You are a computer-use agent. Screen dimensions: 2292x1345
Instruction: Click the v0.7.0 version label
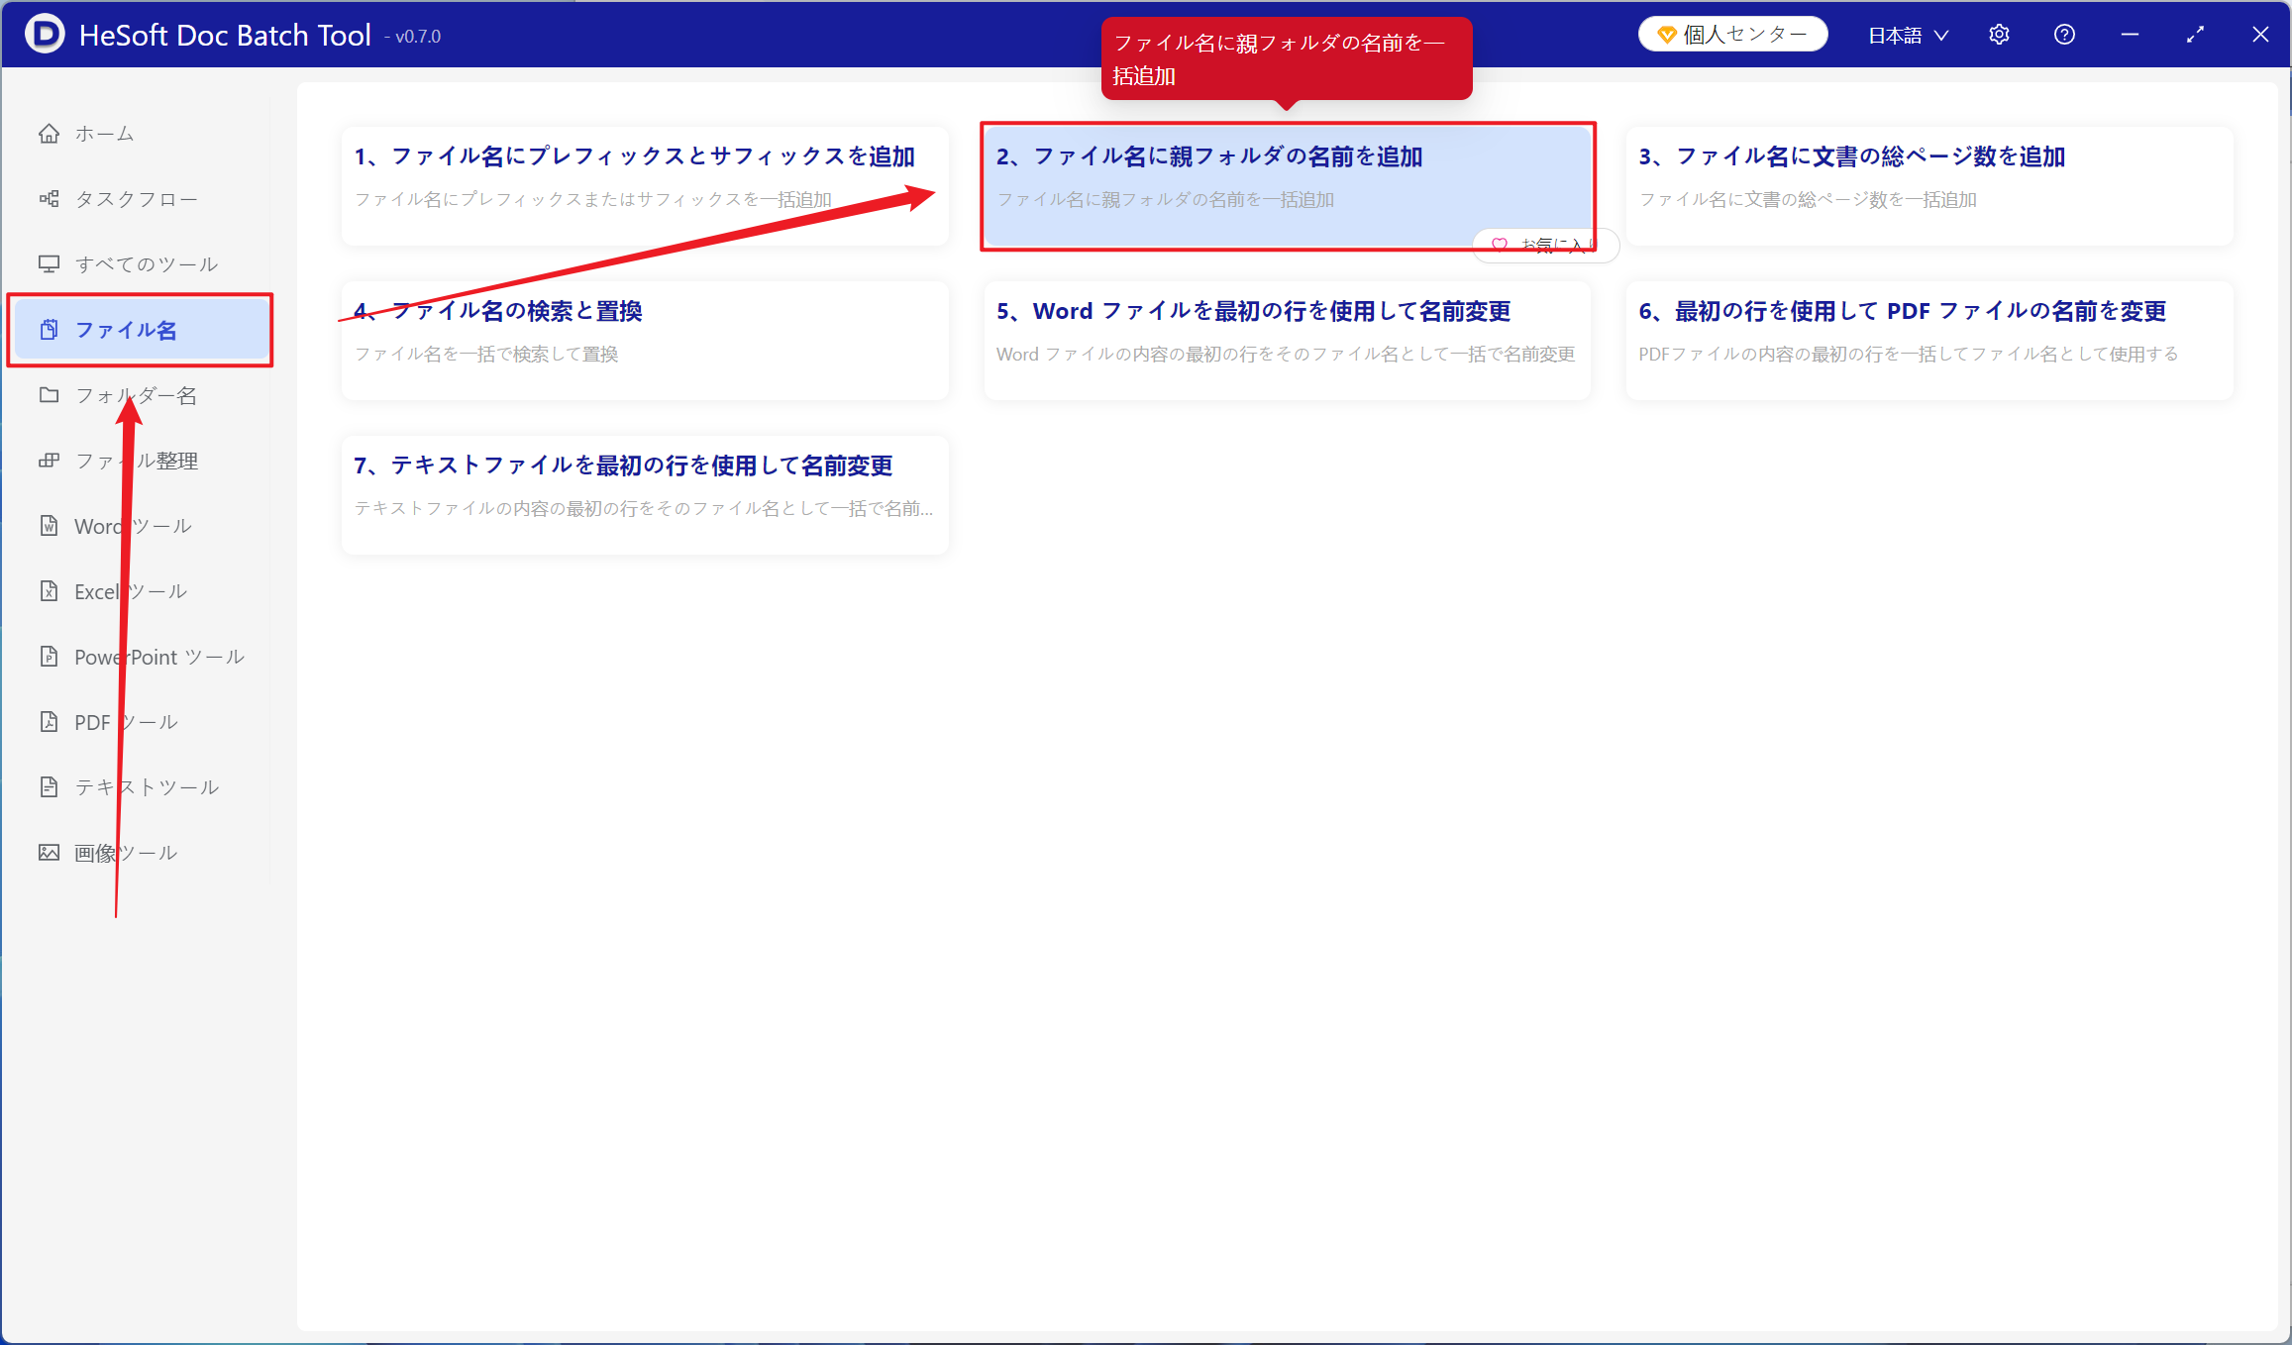(417, 37)
